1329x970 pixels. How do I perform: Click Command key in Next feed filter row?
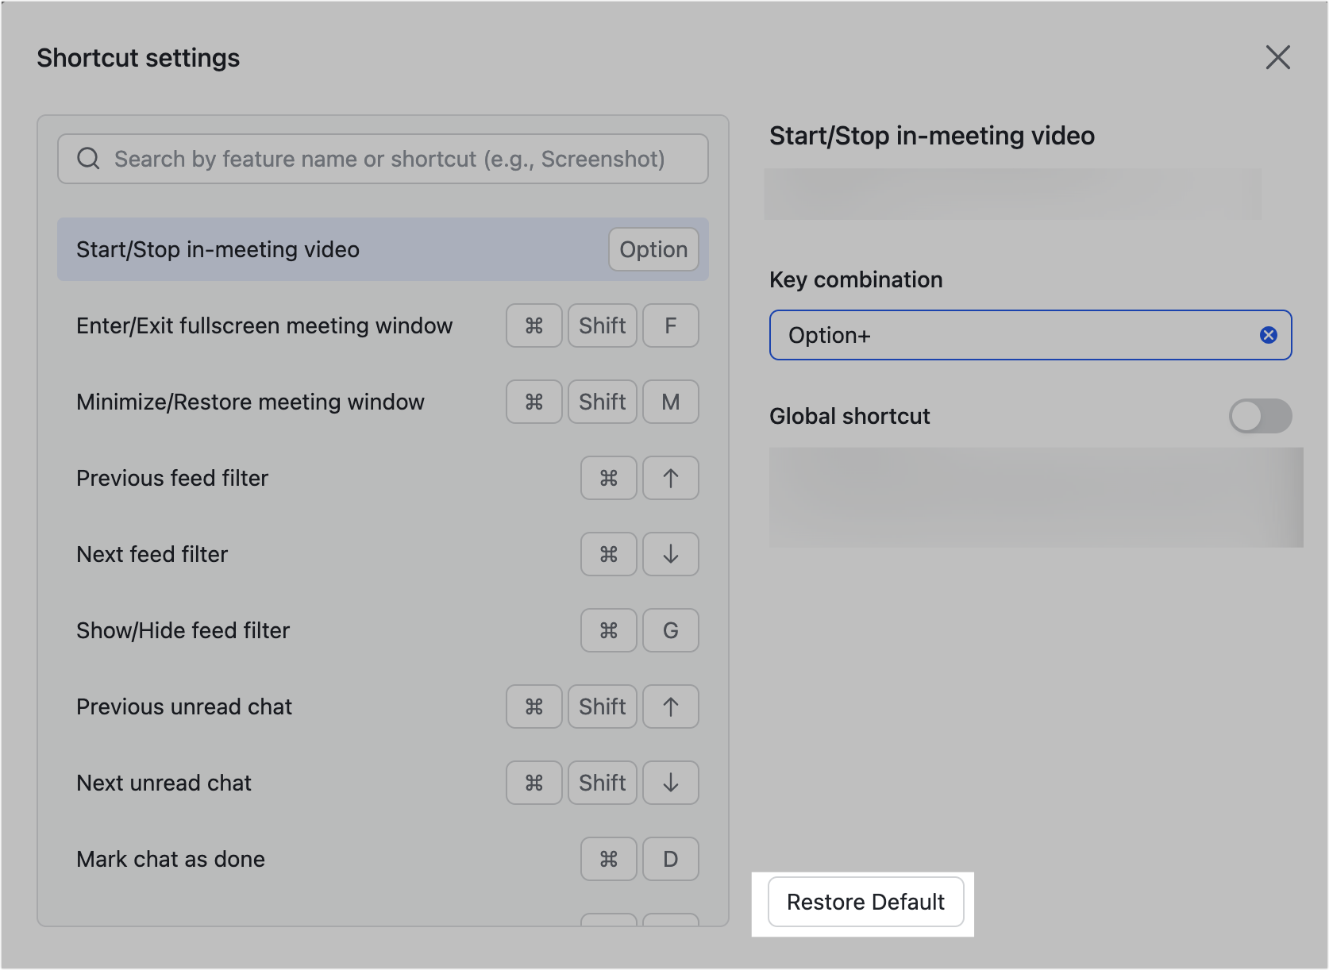tap(609, 554)
